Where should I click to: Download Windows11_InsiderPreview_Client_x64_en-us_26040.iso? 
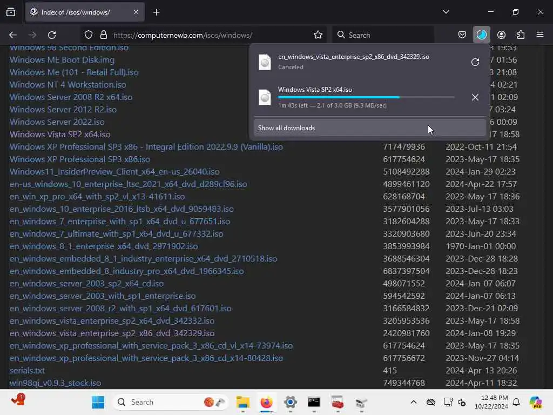(114, 172)
